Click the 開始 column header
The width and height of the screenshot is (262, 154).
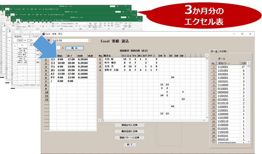click(x=62, y=56)
